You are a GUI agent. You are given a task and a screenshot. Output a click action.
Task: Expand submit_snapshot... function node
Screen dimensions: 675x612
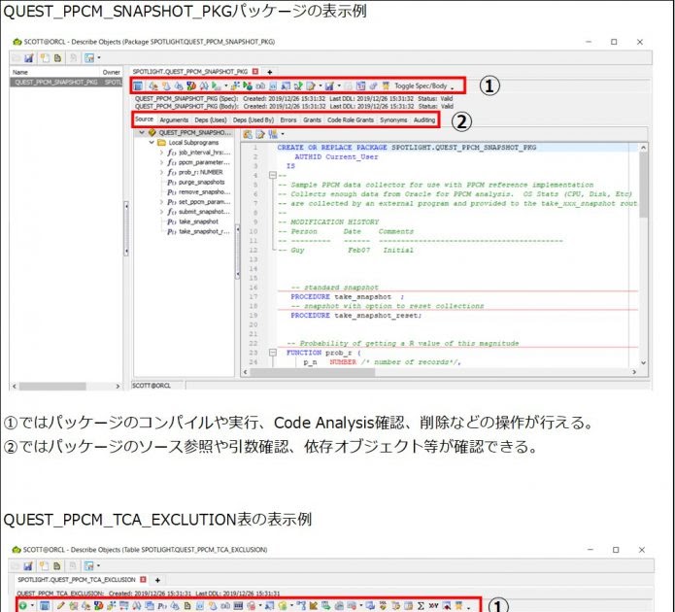click(161, 212)
